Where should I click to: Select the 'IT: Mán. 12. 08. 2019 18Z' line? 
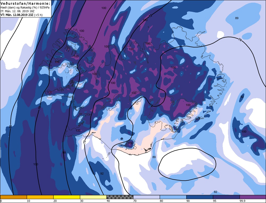(18, 11)
